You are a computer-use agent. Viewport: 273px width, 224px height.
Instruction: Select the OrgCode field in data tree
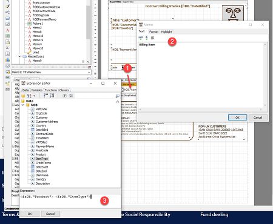41,113
